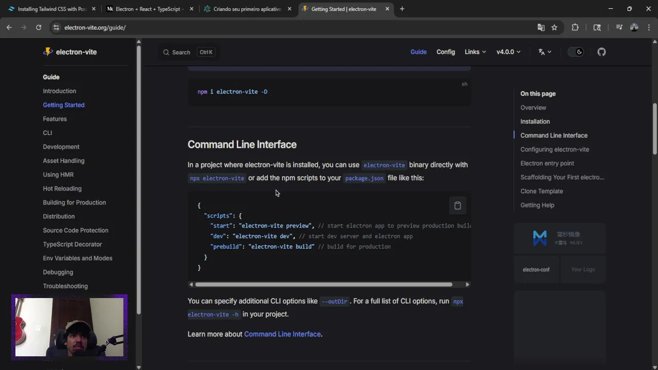Expand the Links dropdown menu
658x370 pixels.
coord(475,52)
